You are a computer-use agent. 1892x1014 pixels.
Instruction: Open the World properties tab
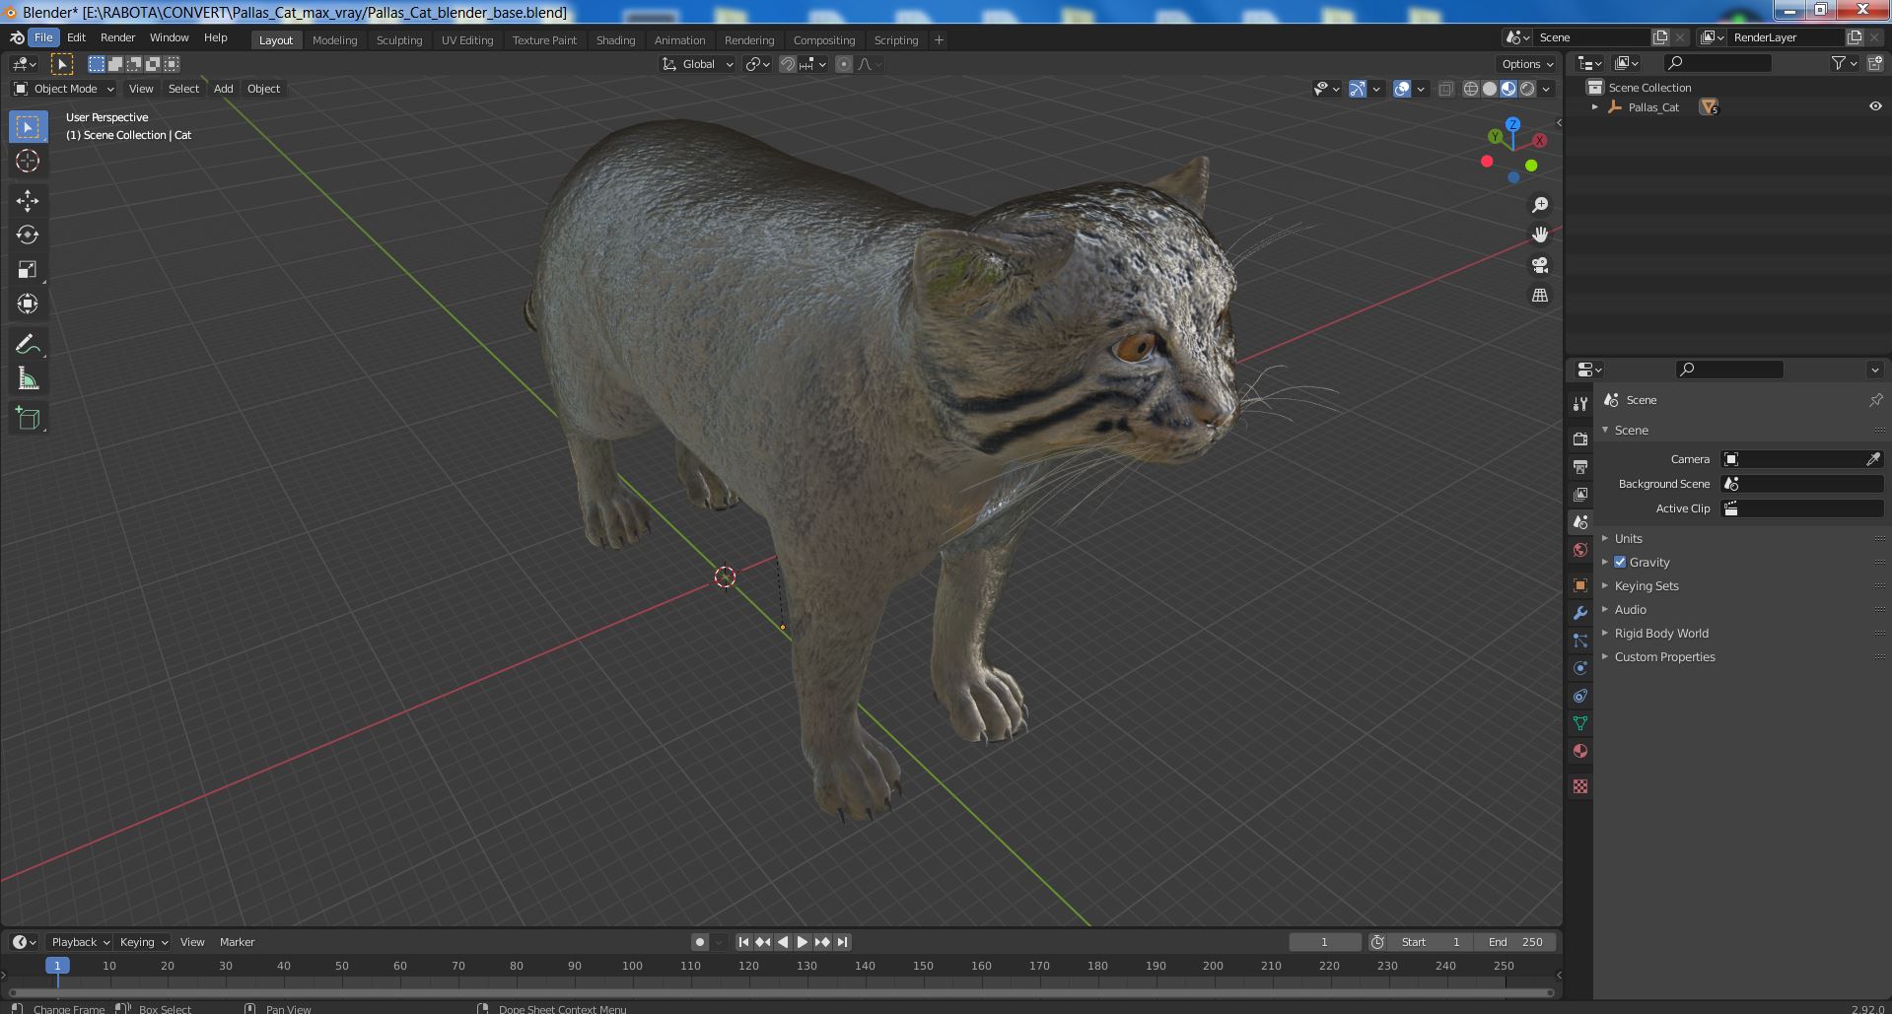click(1580, 550)
